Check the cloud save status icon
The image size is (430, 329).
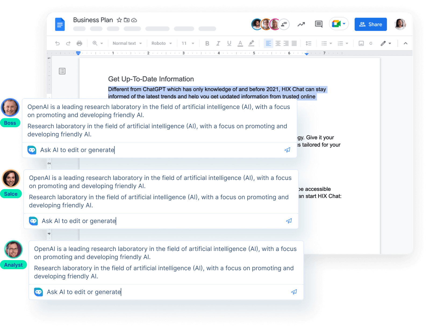[134, 20]
